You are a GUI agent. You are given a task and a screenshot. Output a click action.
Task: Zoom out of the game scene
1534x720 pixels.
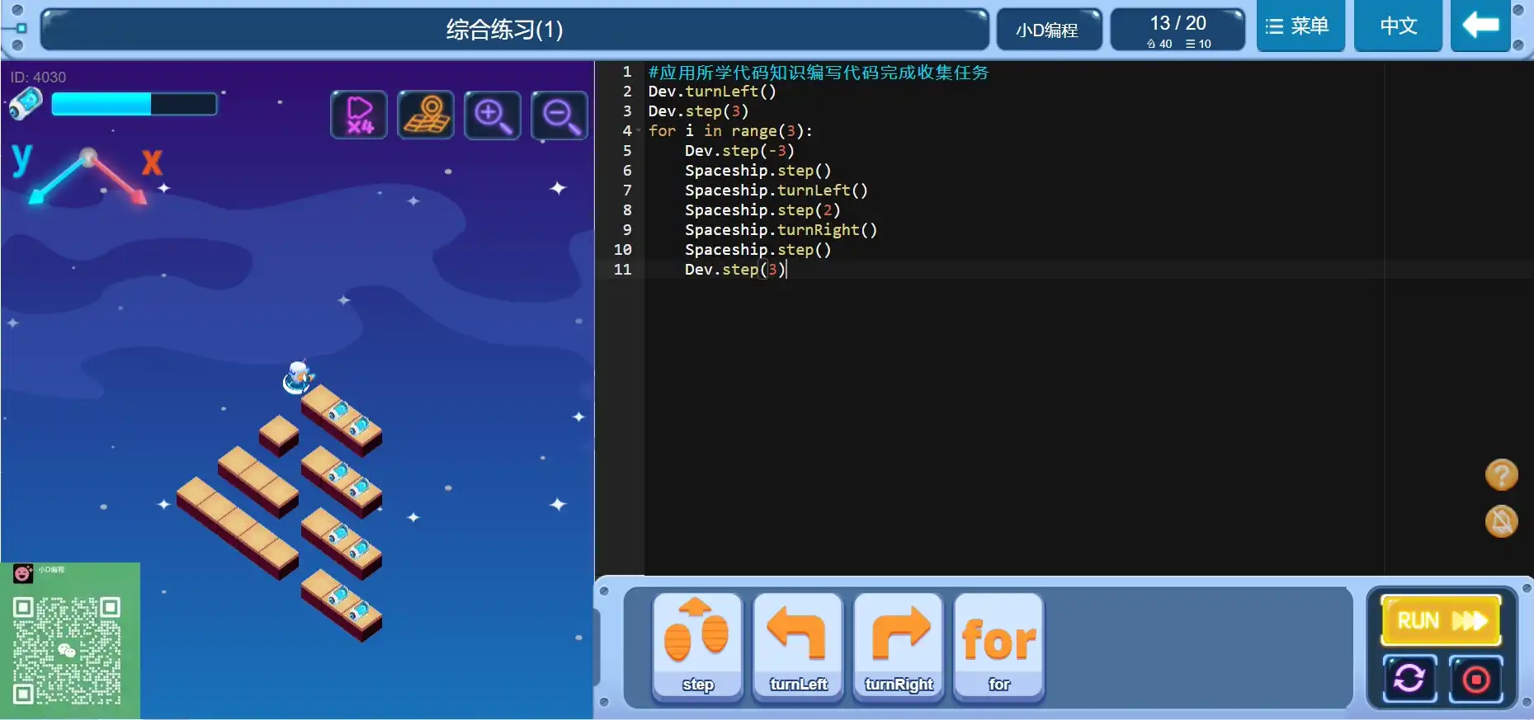(559, 115)
